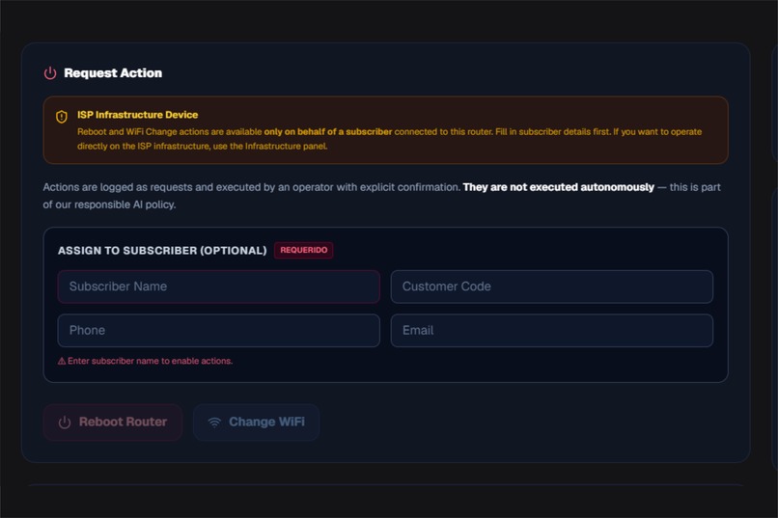
Task: Click the red REQUERIDO badge
Action: point(304,251)
